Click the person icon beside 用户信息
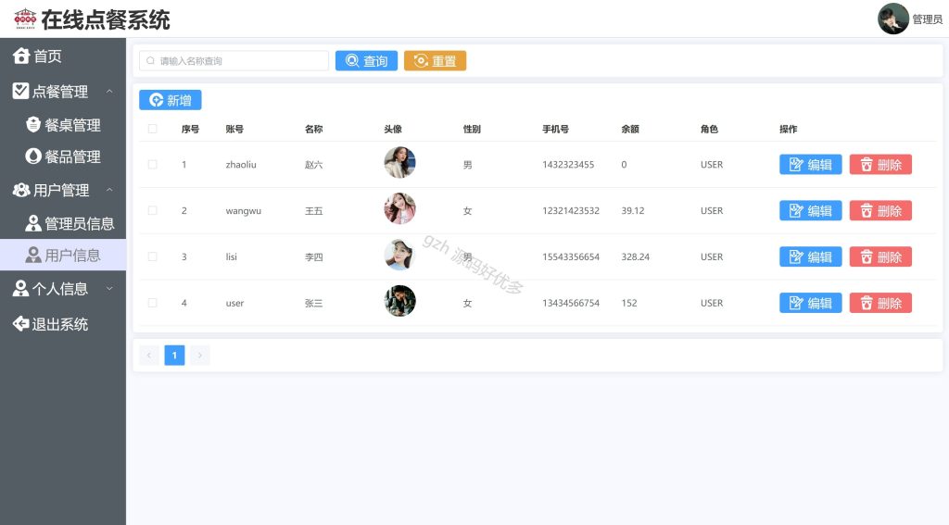Image resolution: width=949 pixels, height=525 pixels. [x=33, y=255]
